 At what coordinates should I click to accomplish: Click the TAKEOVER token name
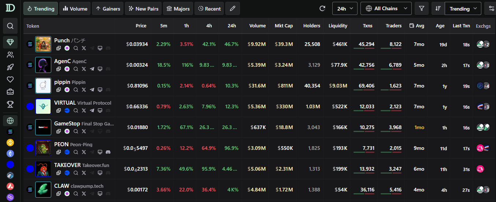(67, 165)
